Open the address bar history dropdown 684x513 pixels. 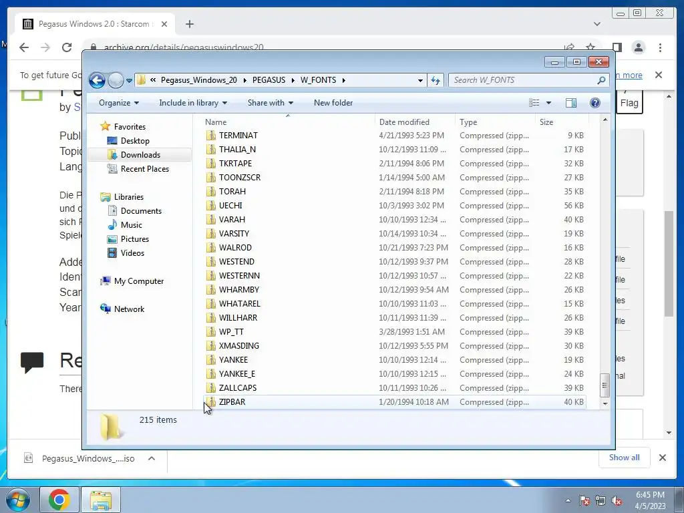tap(420, 80)
